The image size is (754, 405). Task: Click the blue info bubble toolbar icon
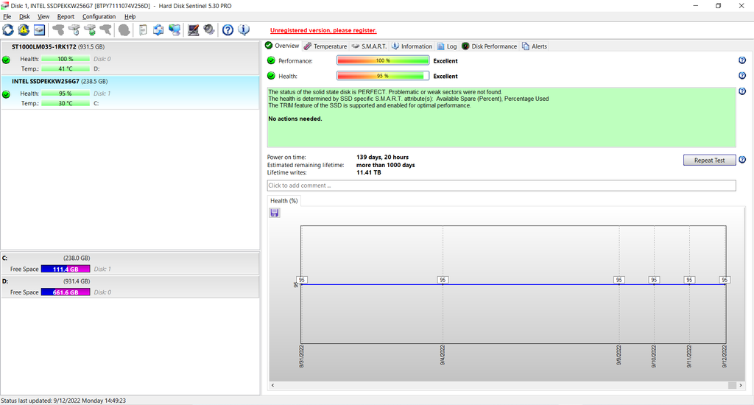[244, 30]
